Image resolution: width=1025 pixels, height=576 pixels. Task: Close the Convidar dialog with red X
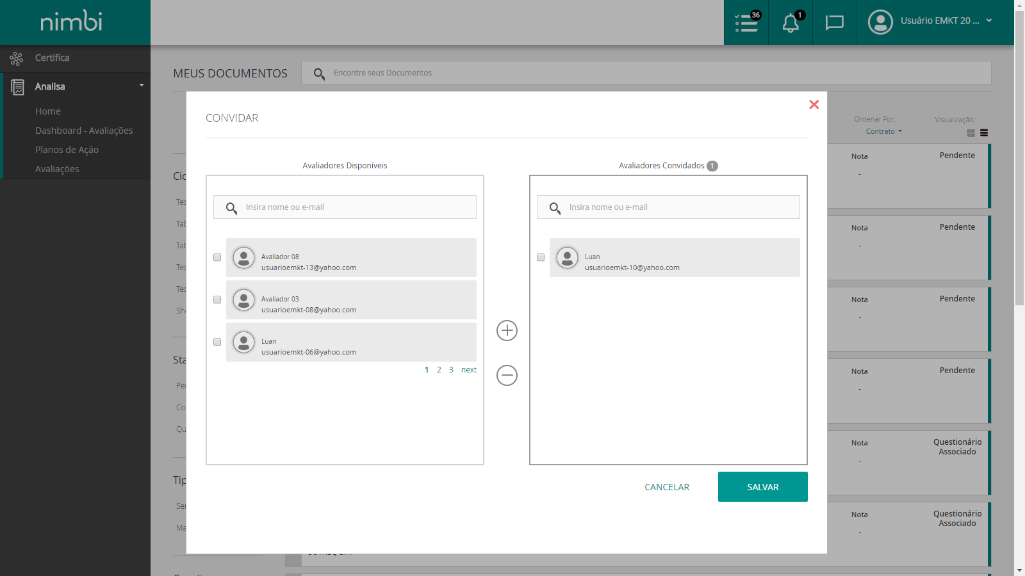point(814,104)
